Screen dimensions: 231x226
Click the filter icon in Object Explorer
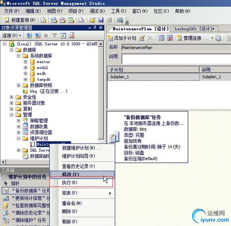[x=54, y=36]
